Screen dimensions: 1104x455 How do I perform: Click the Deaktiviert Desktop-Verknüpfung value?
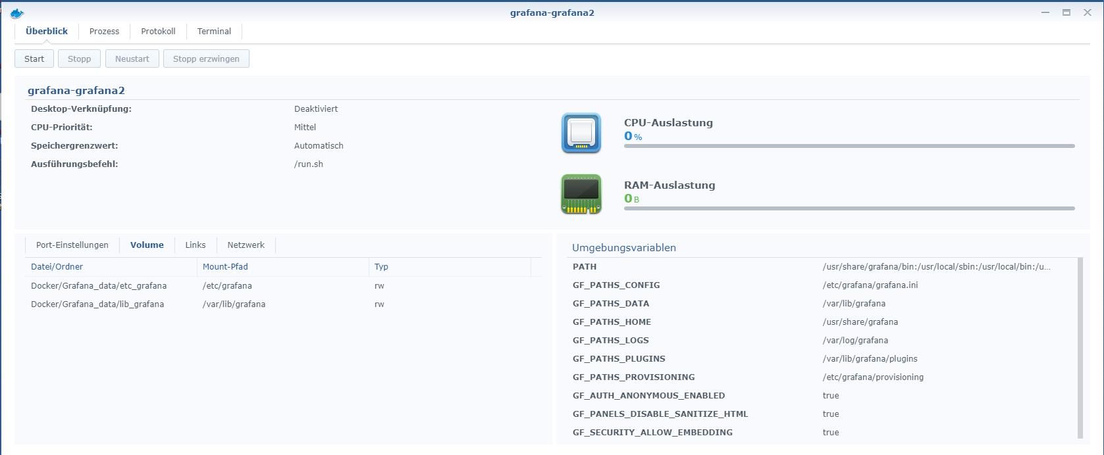click(316, 108)
